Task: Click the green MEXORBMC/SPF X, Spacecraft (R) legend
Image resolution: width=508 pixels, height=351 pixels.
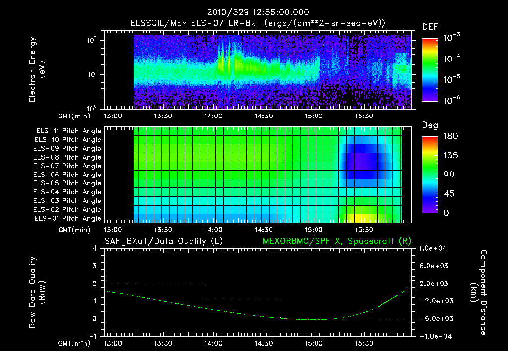Action: pyautogui.click(x=337, y=241)
